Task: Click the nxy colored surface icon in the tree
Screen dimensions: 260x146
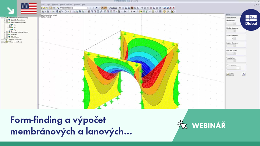Action: point(12,30)
